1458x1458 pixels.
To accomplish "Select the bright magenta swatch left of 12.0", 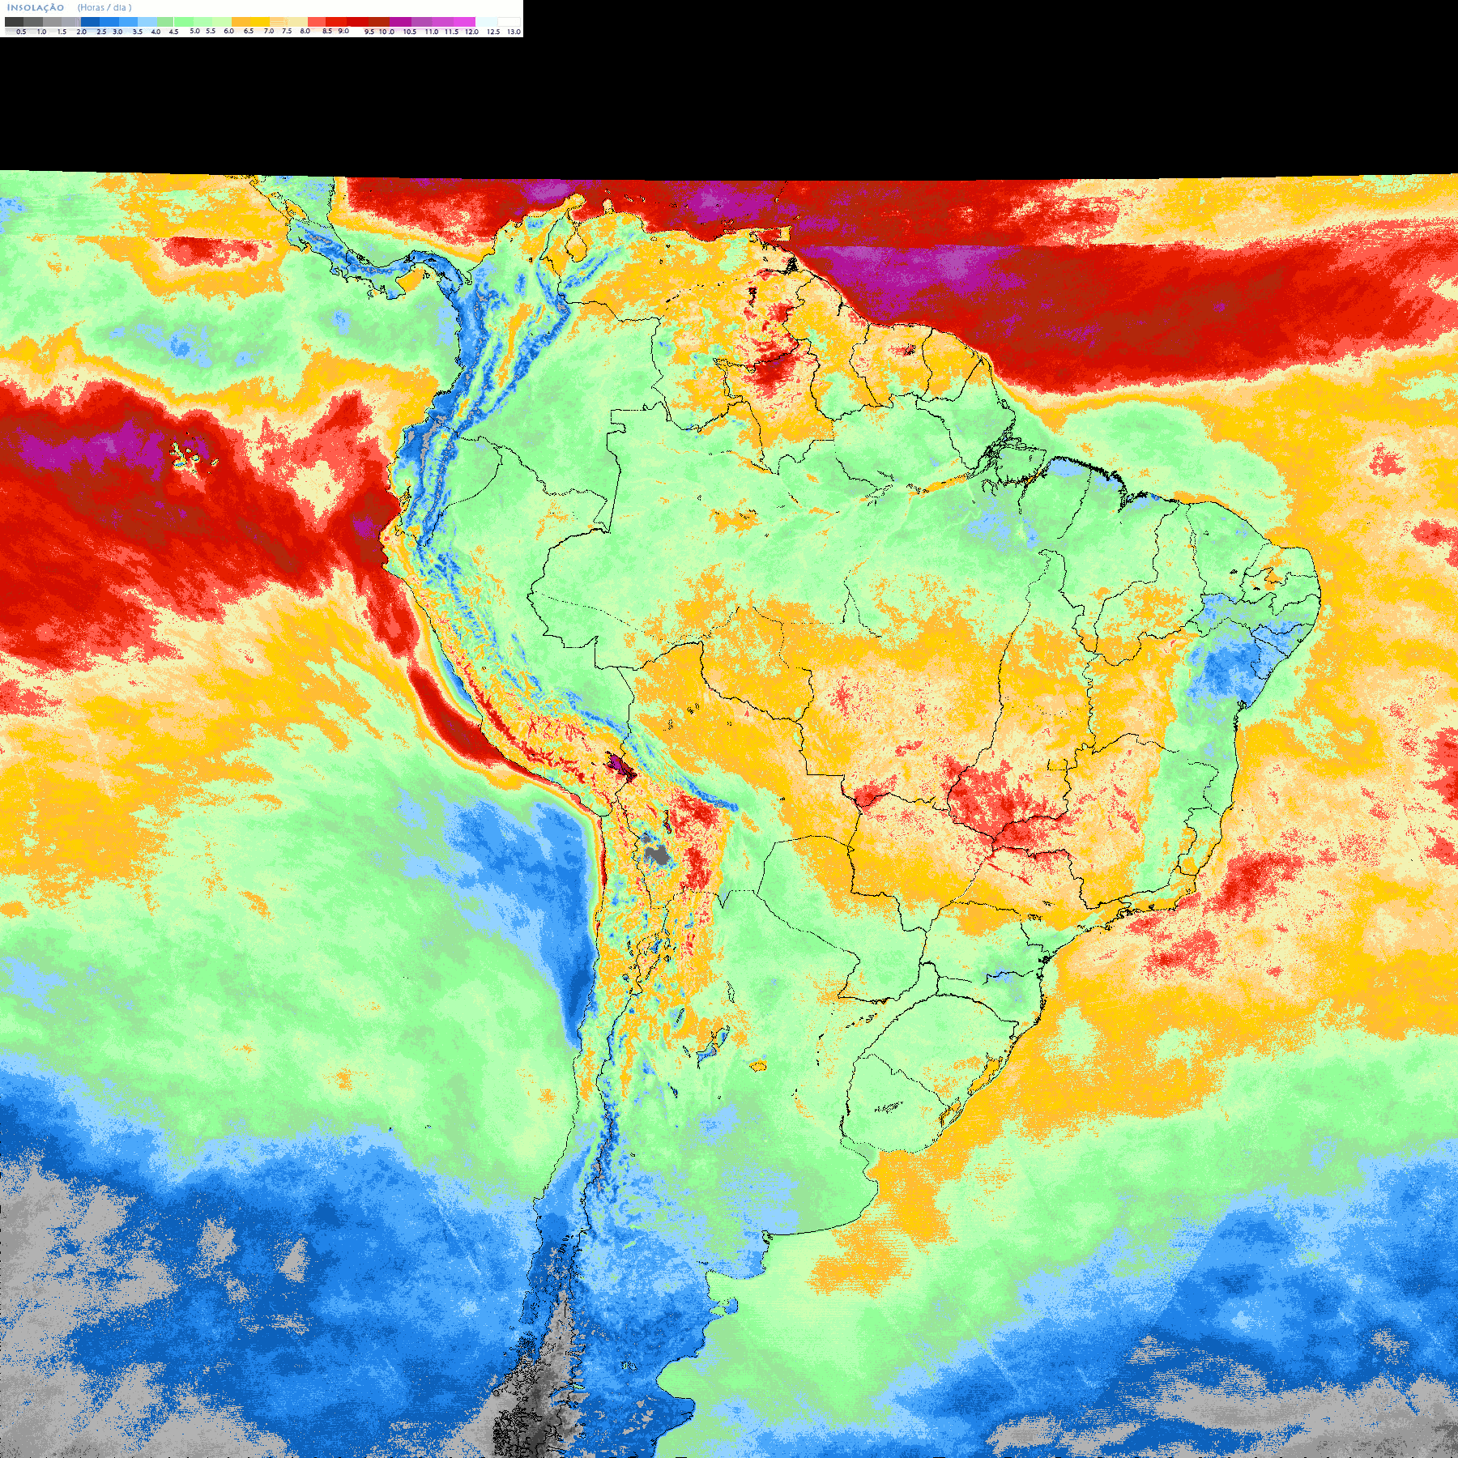I will (x=464, y=22).
